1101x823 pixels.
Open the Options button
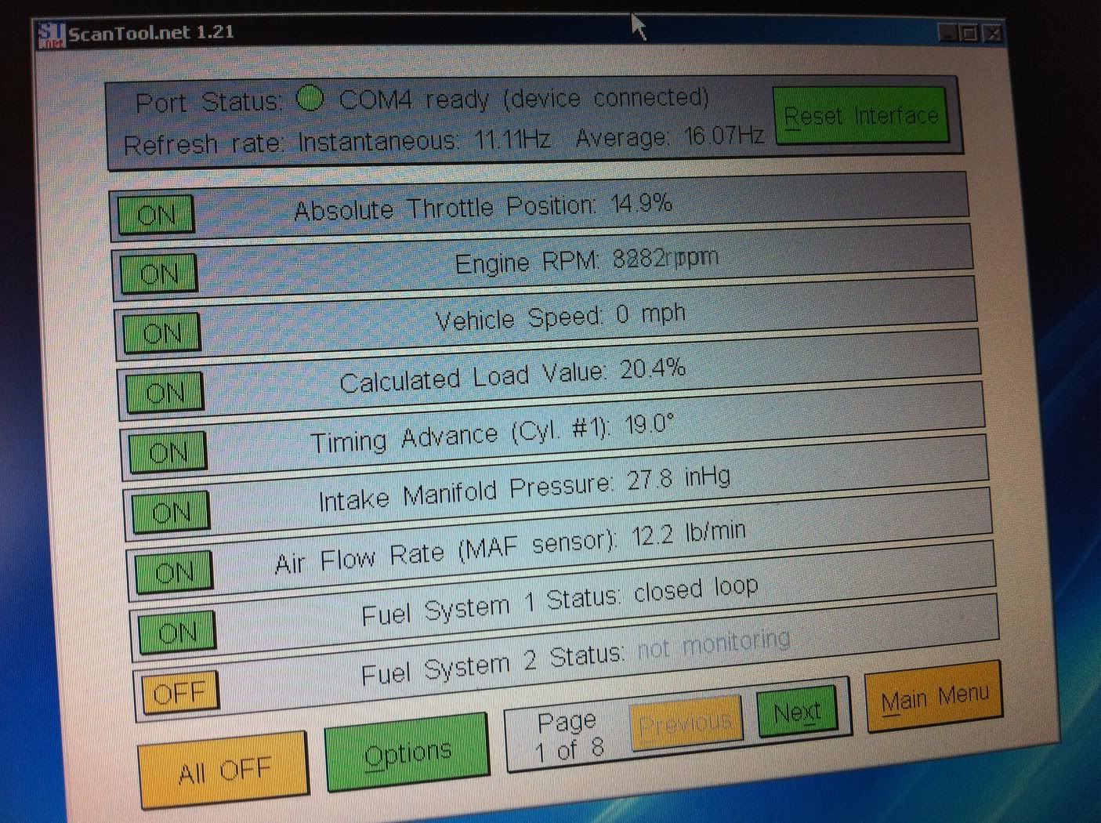[x=407, y=753]
